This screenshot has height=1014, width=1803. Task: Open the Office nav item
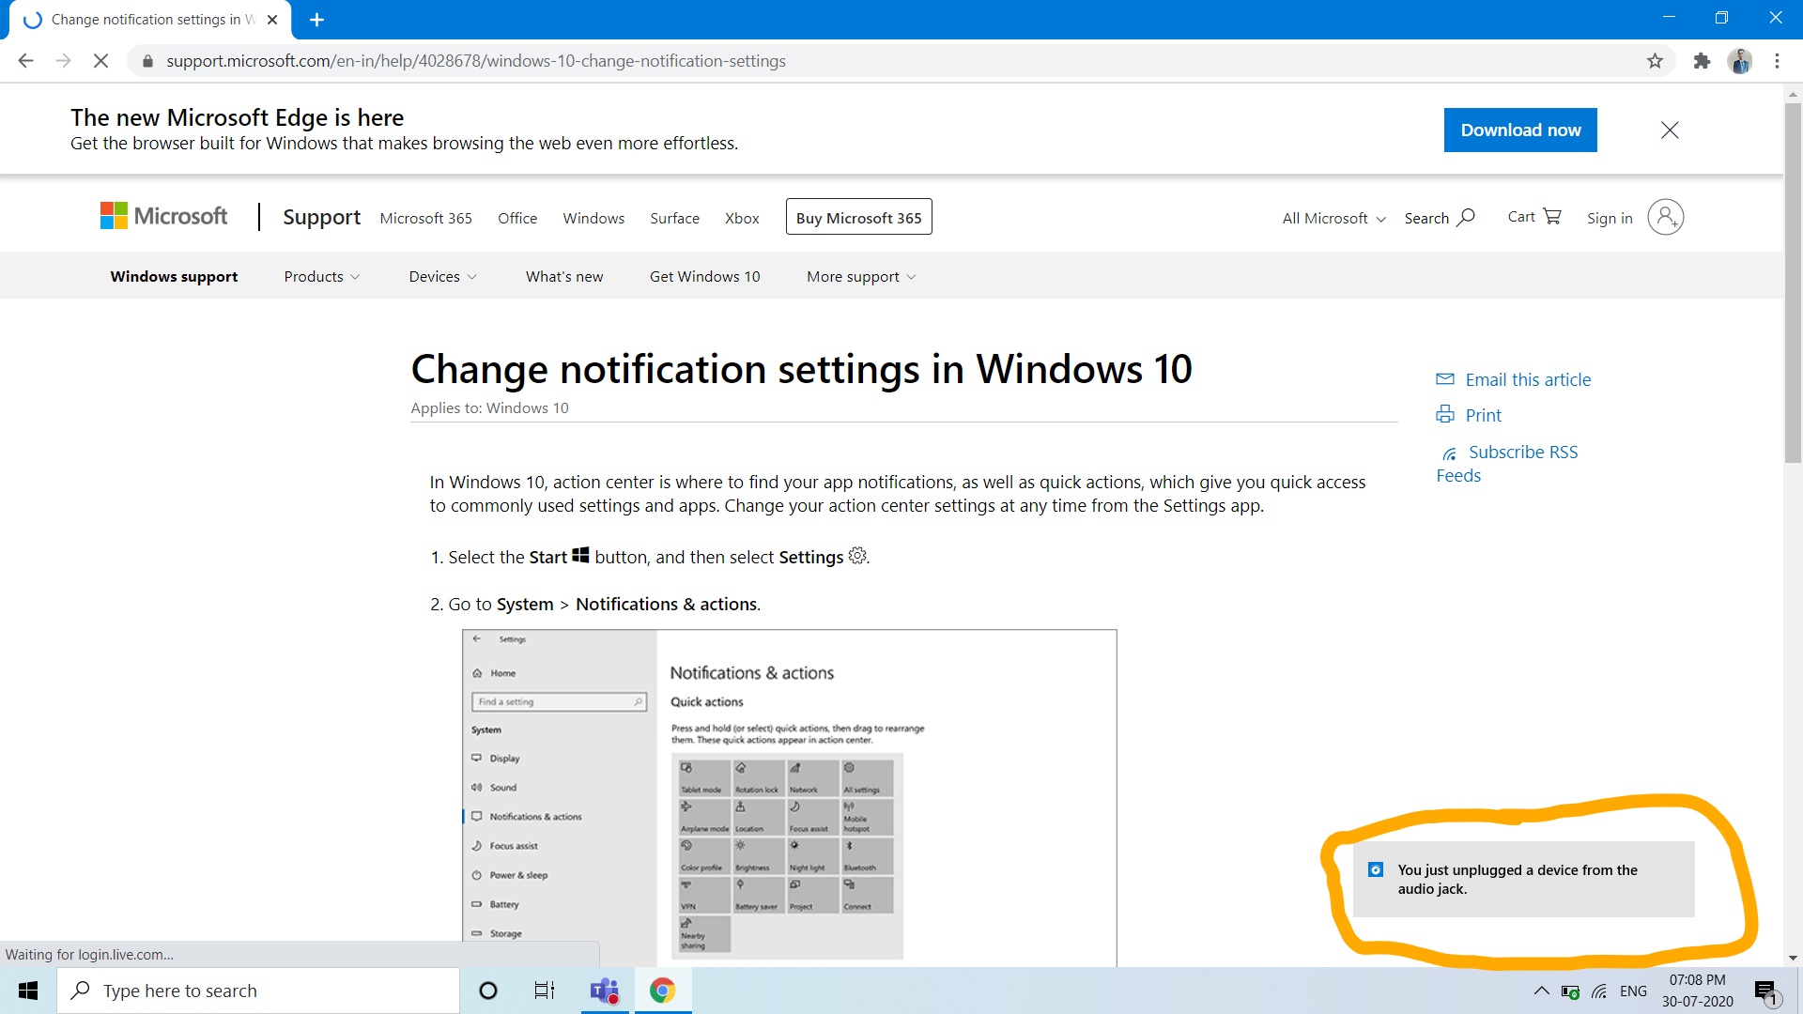pyautogui.click(x=517, y=218)
